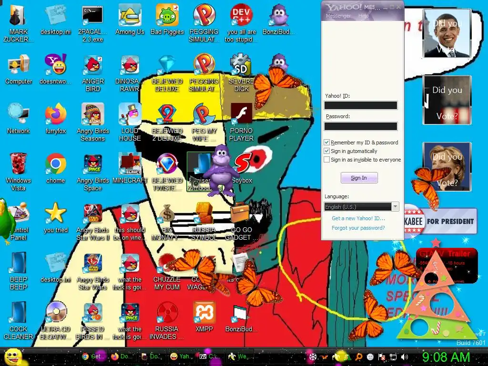Open the RUSSIA INVADES ... icon
The height and width of the screenshot is (366, 488).
point(167,321)
